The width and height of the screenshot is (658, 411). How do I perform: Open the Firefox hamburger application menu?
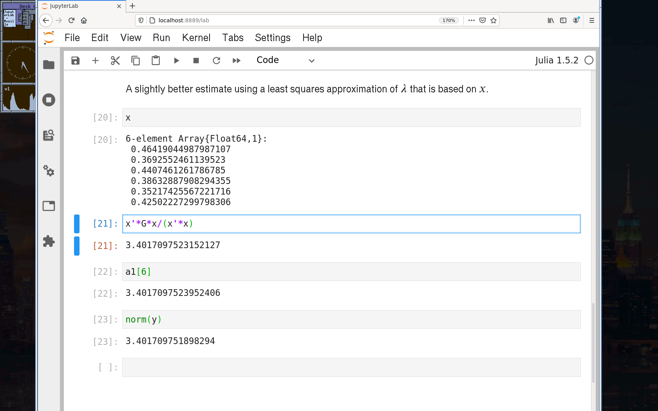click(x=591, y=20)
